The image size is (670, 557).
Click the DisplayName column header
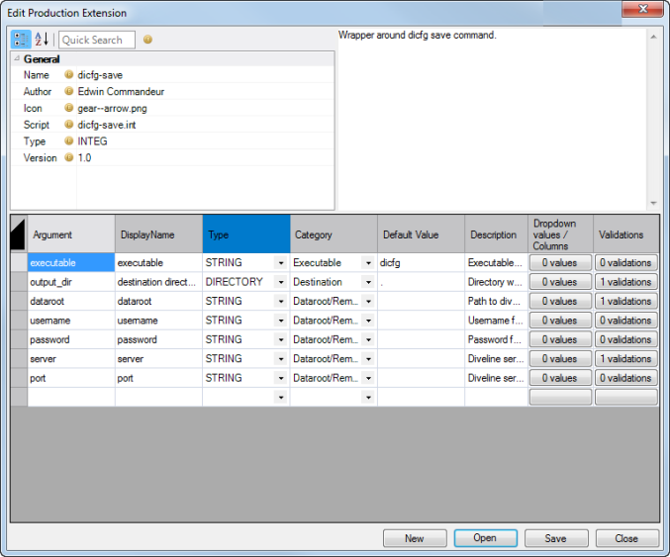tap(159, 234)
